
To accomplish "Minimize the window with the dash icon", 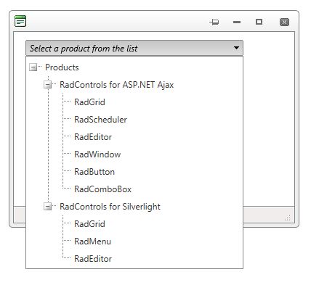I will [237, 22].
